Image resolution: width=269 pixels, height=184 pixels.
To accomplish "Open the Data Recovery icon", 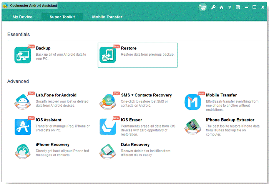I will tap(108, 151).
